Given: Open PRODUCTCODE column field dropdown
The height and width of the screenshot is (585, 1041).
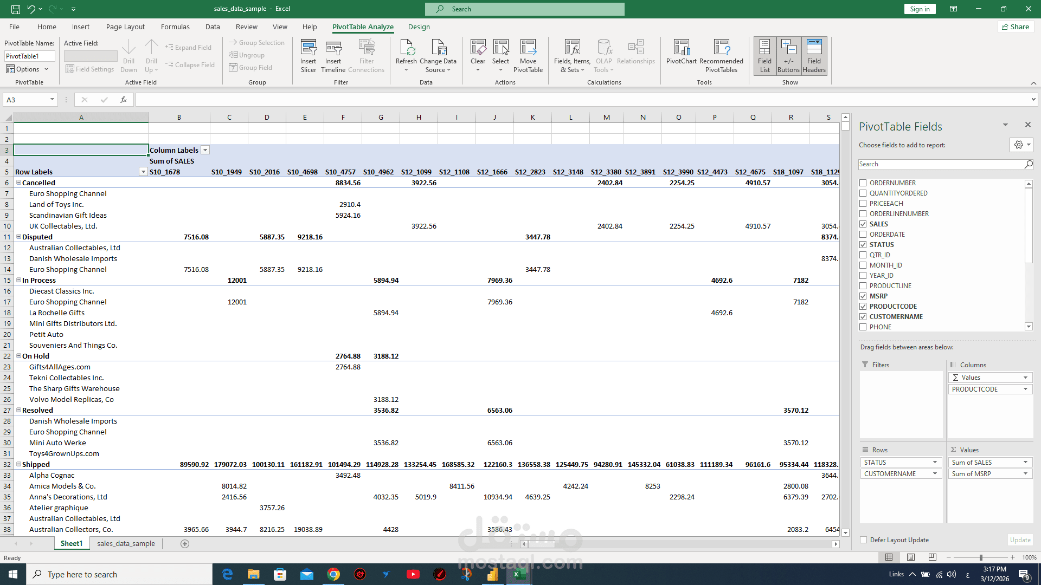Looking at the screenshot, I should tap(1025, 389).
